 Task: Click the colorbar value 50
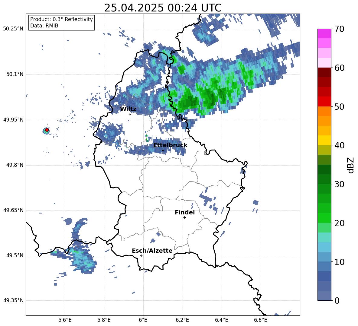tap(339, 106)
